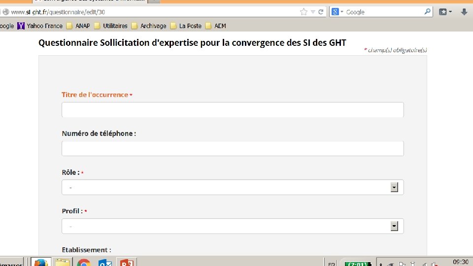Image resolution: width=473 pixels, height=266 pixels.
Task: Open the Google search engine selector
Action: pos(337,12)
